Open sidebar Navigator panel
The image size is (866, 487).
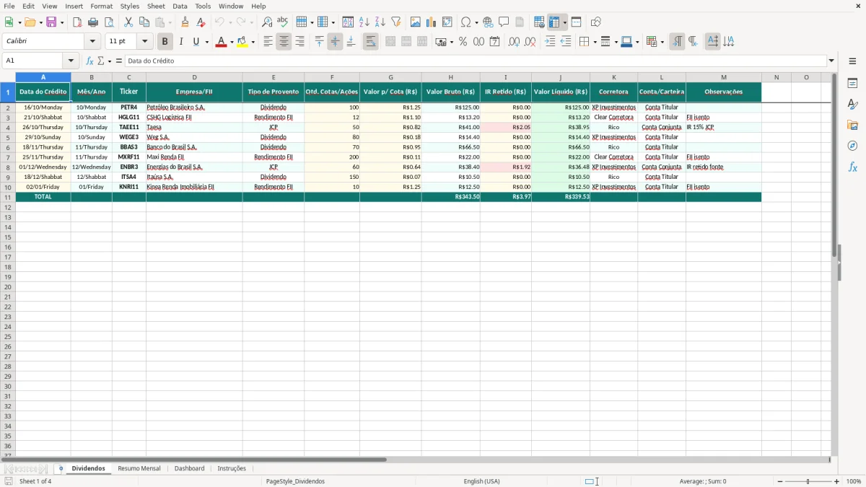pos(852,146)
